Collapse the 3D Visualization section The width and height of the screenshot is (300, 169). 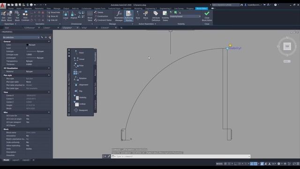click(49, 68)
